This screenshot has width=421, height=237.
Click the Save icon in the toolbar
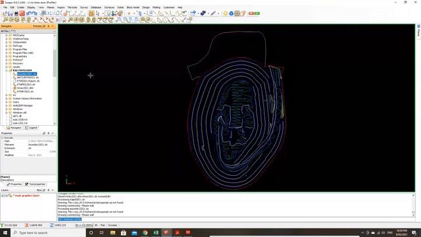(11, 13)
